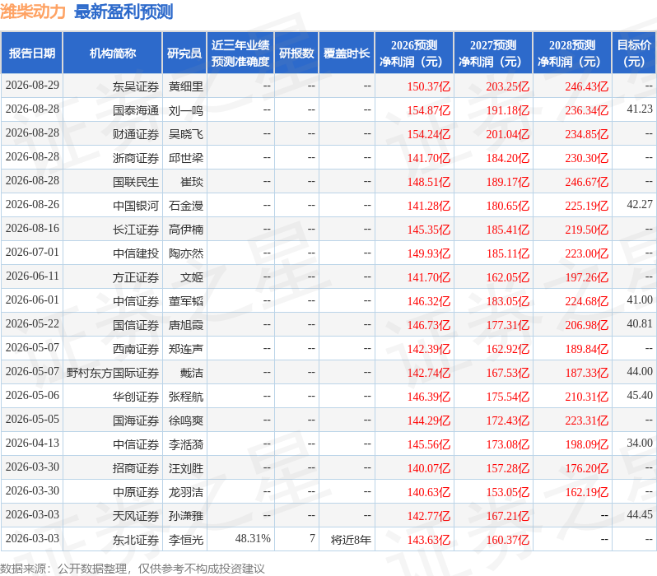
Task: Select the 2028预测净利润 column header
Action: pos(572,53)
